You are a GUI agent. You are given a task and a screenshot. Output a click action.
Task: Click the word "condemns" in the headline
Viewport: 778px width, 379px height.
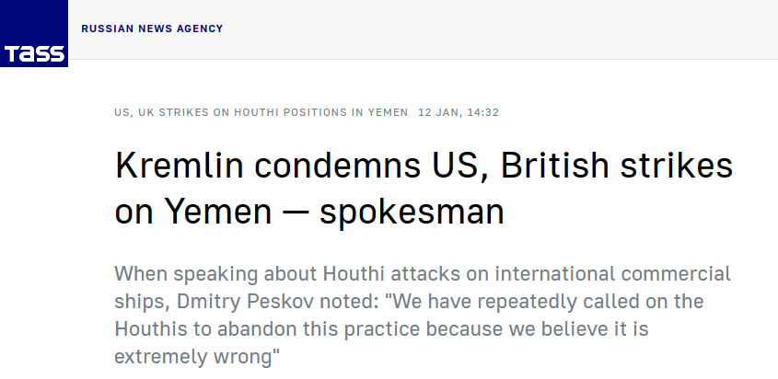pos(337,166)
